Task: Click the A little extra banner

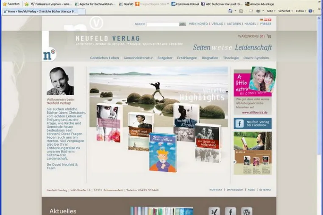Action: coord(253,83)
